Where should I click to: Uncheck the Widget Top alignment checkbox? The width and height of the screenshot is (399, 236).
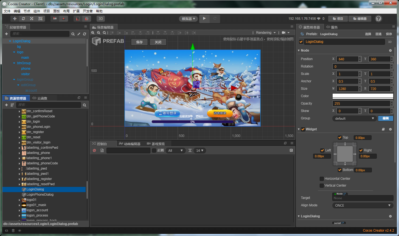[340, 137]
